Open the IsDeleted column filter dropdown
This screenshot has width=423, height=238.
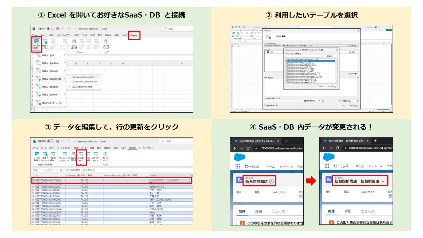102,176
